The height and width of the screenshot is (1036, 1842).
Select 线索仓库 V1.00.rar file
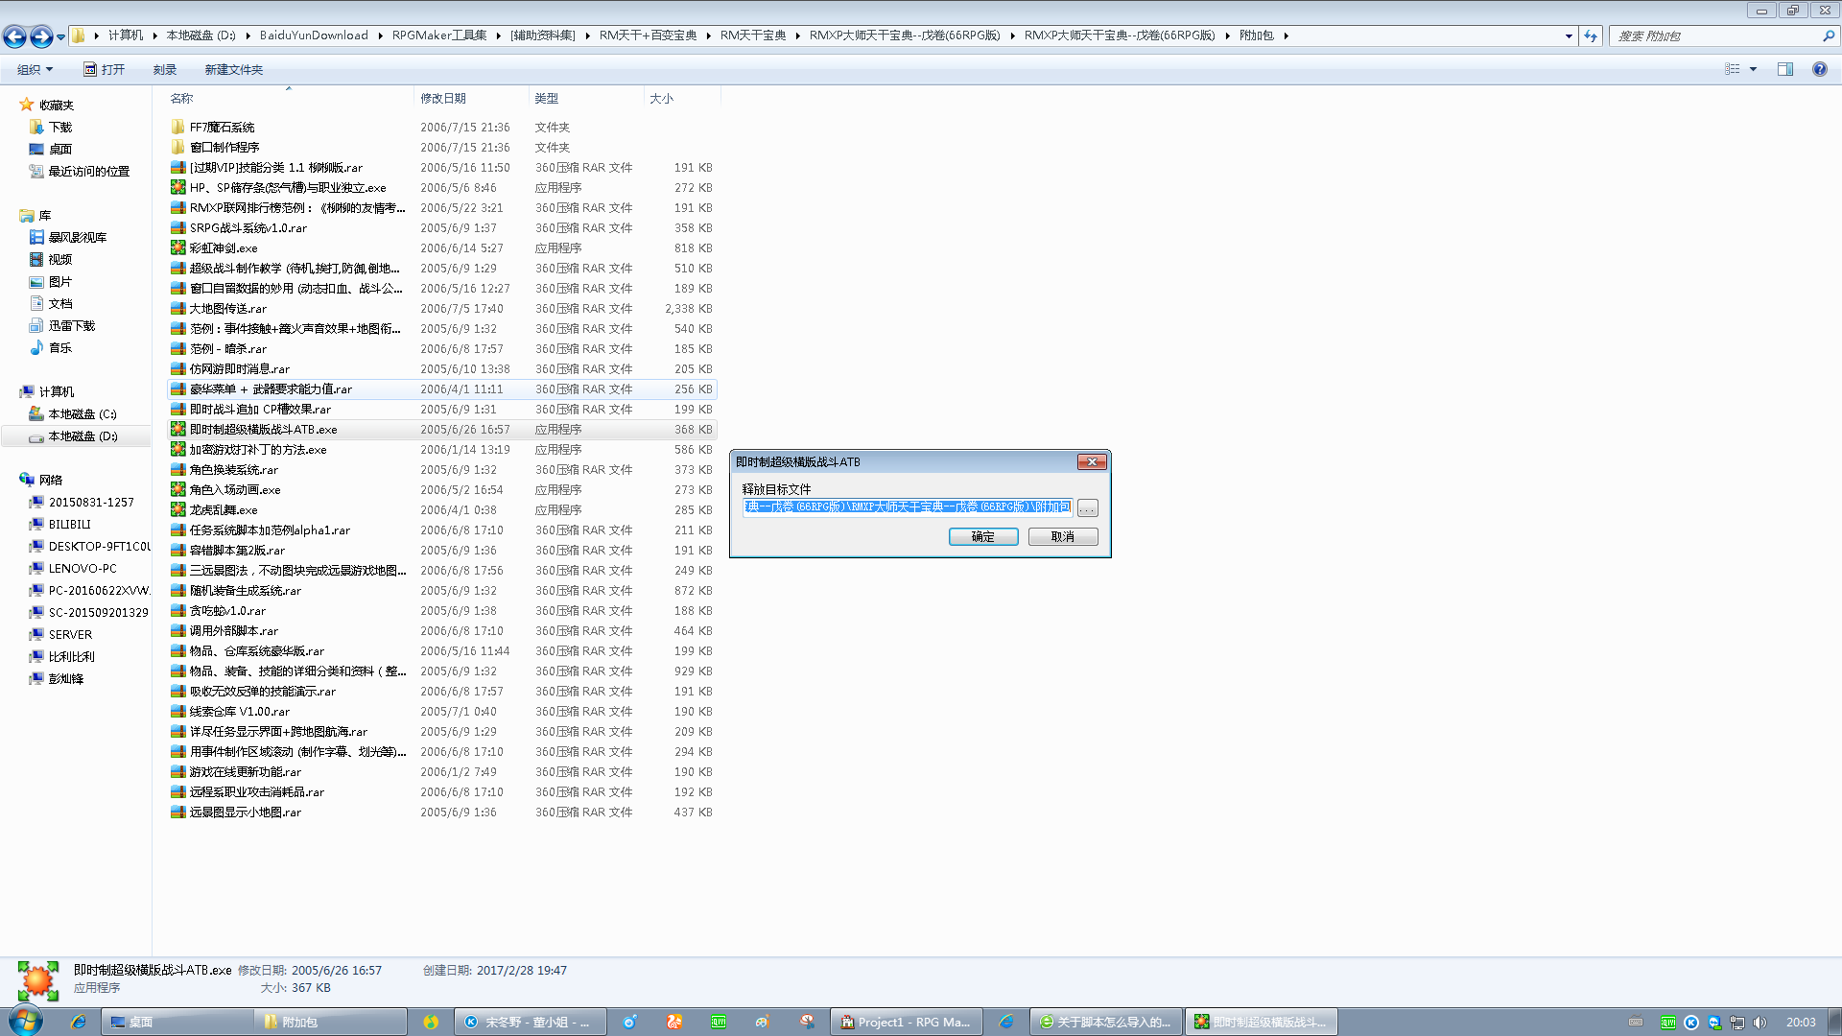(x=239, y=711)
